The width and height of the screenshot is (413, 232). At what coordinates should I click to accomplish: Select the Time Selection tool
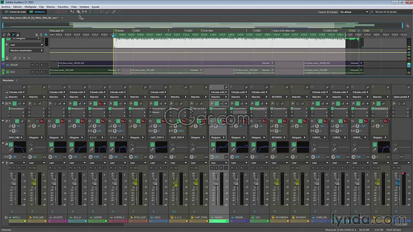coord(90,12)
